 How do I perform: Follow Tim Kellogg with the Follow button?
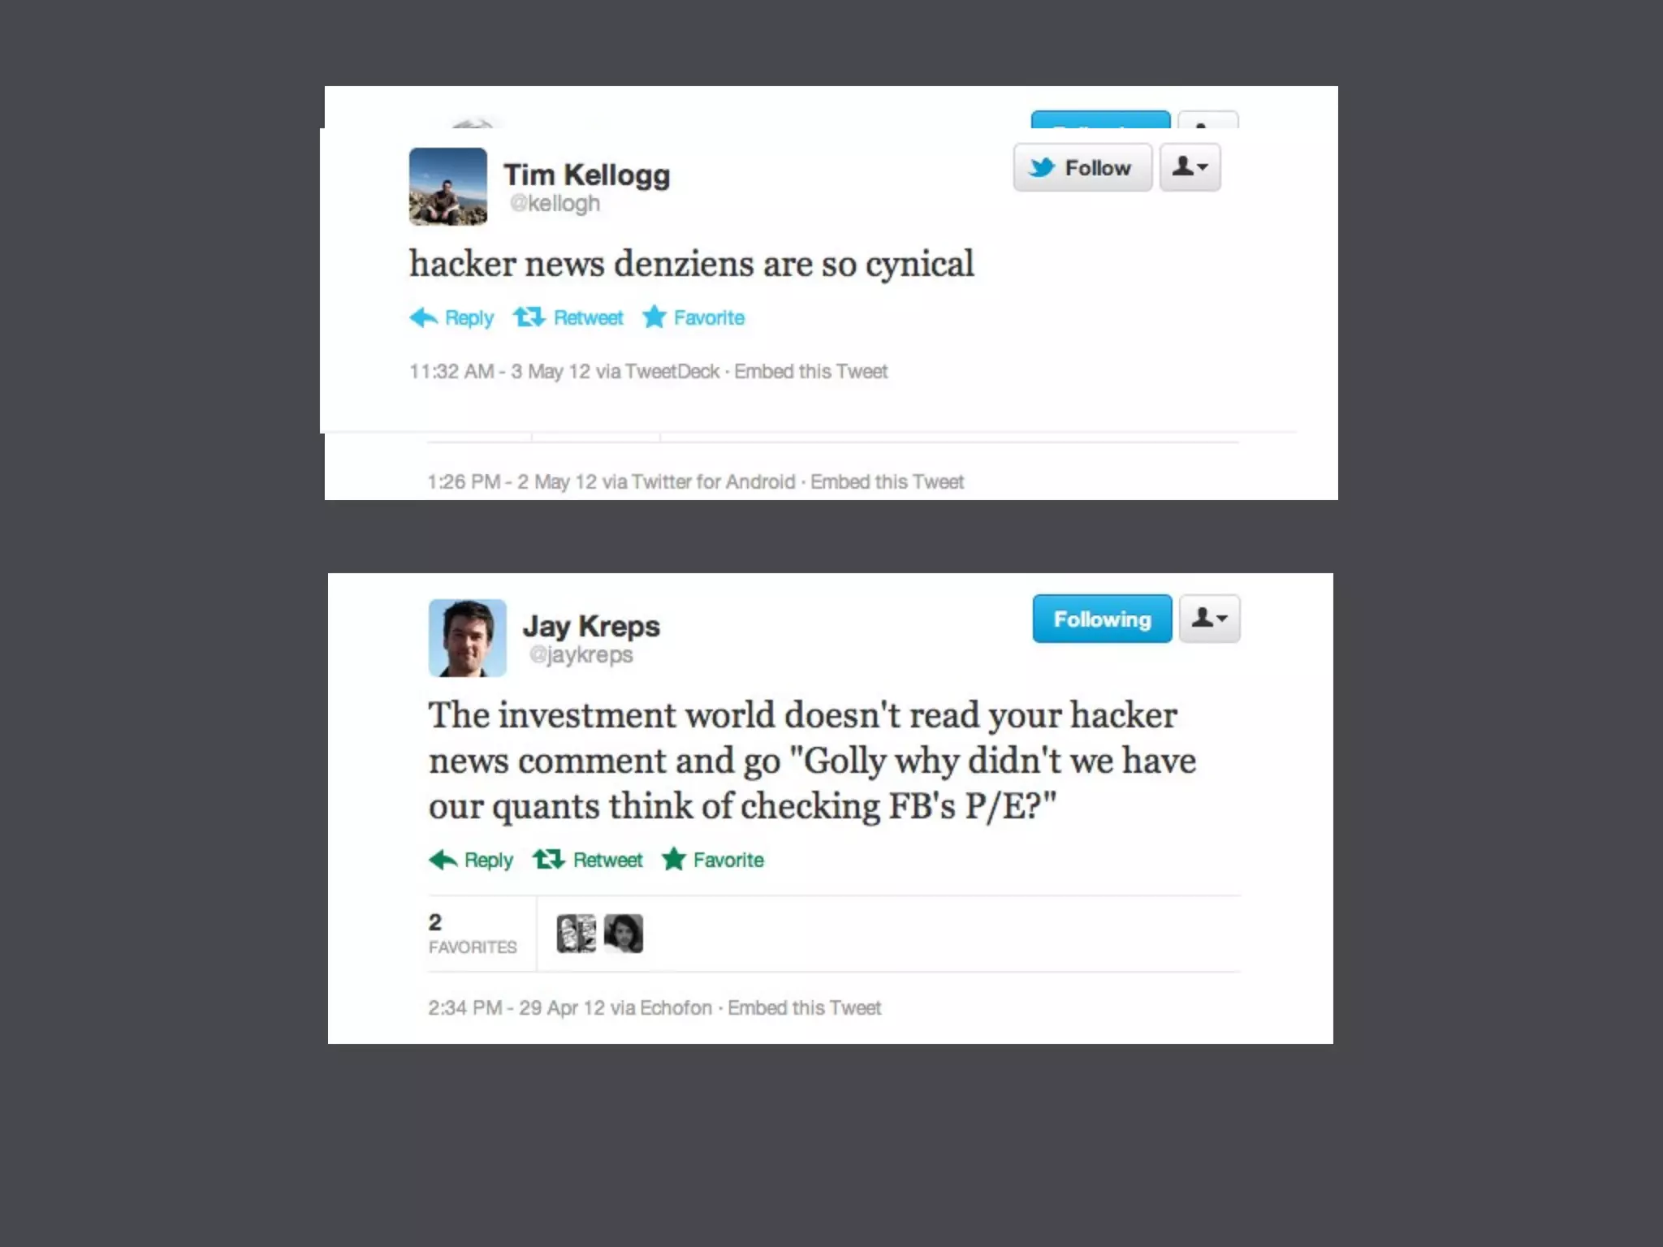click(x=1082, y=167)
